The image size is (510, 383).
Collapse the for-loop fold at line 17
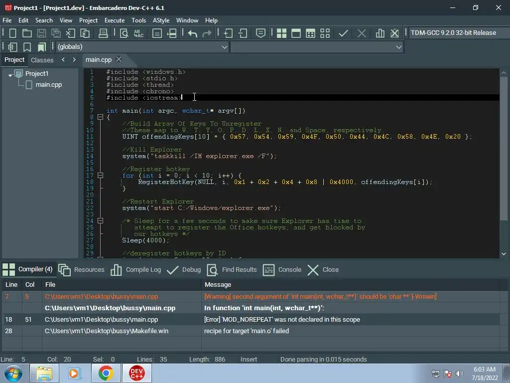101,176
